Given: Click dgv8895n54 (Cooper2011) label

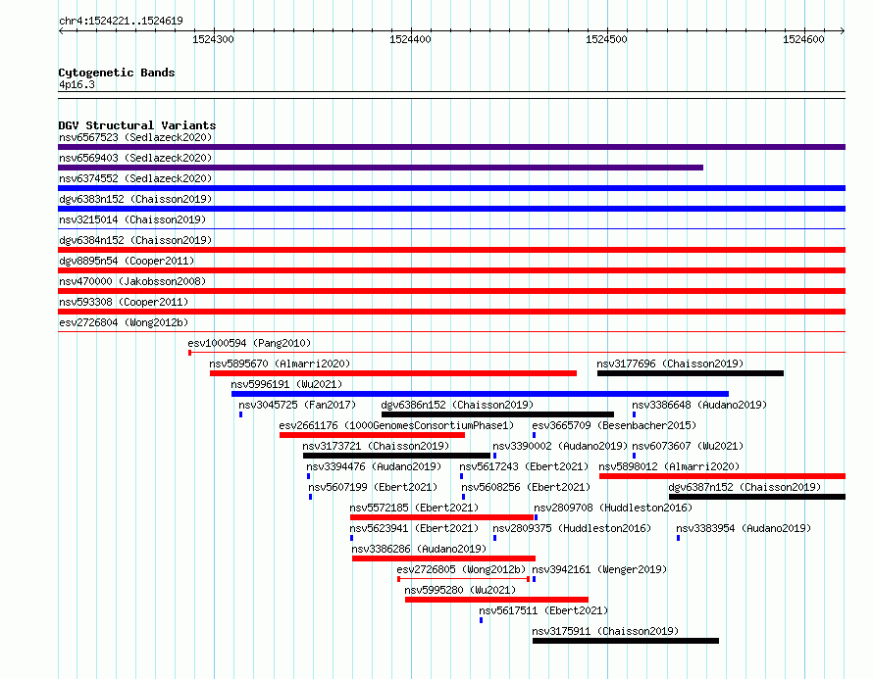Looking at the screenshot, I should tap(127, 261).
